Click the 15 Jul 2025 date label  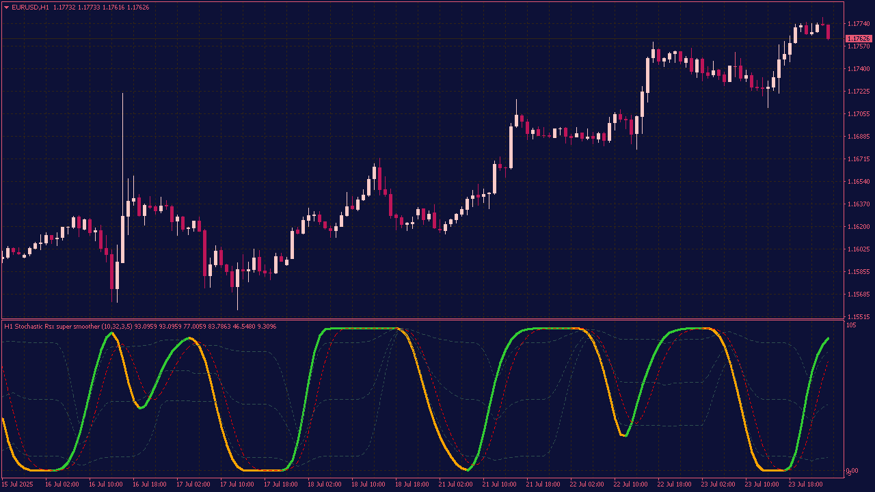tap(18, 484)
